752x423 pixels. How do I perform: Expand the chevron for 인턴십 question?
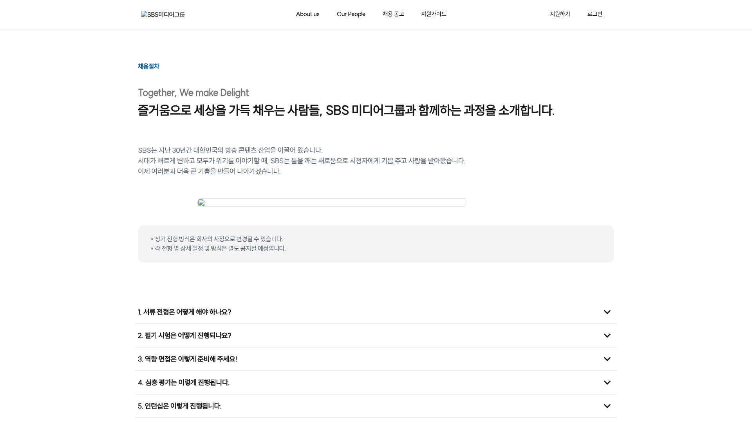pyautogui.click(x=607, y=406)
